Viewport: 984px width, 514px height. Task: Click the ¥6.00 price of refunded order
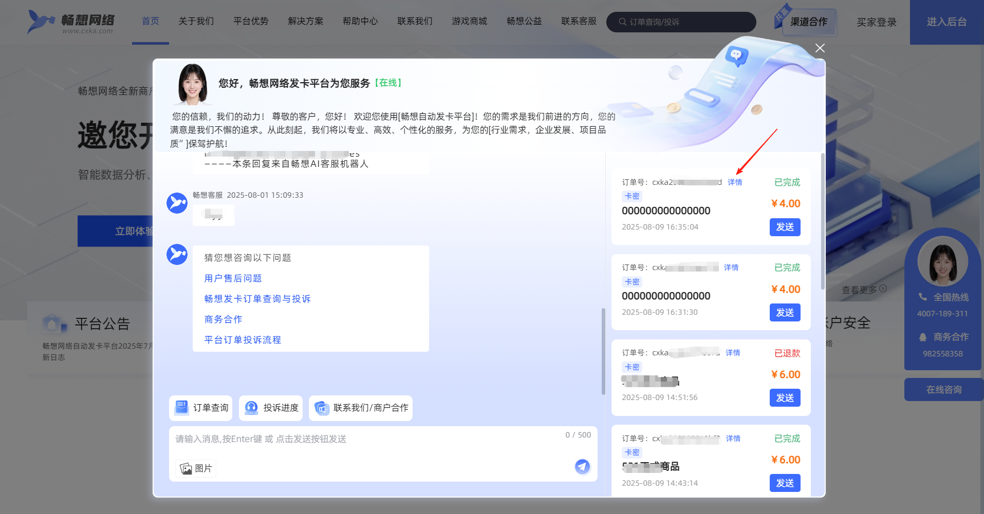(786, 374)
